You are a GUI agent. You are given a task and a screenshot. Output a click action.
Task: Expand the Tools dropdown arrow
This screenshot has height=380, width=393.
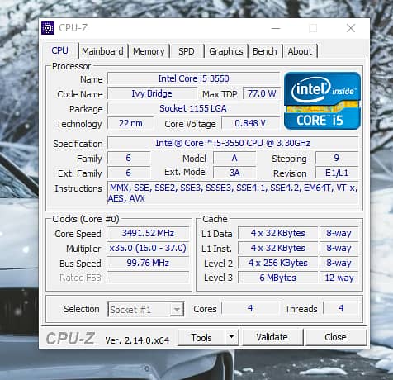pos(232,337)
